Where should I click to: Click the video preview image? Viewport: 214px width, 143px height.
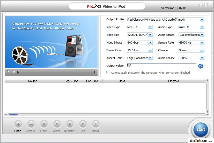pos(51,42)
